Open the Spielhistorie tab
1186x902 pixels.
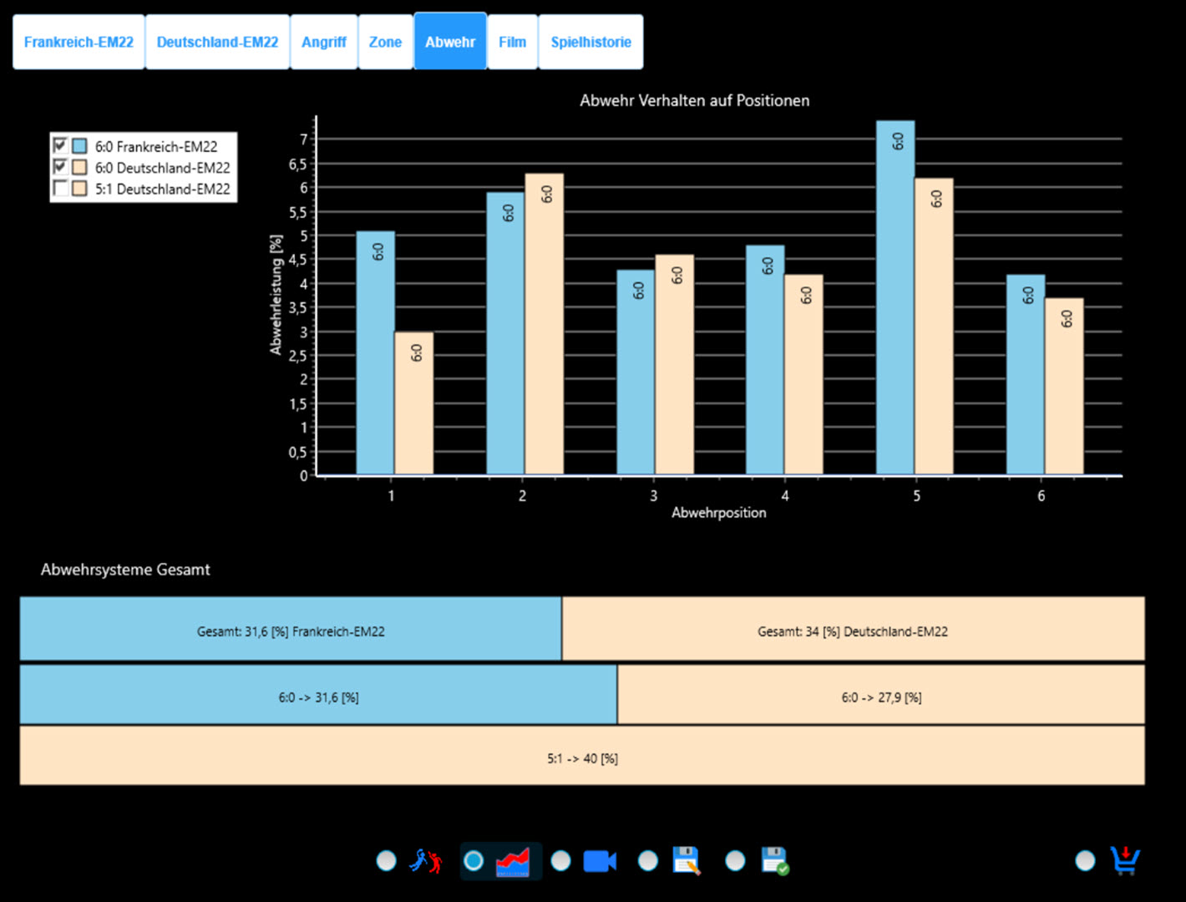[x=590, y=42]
